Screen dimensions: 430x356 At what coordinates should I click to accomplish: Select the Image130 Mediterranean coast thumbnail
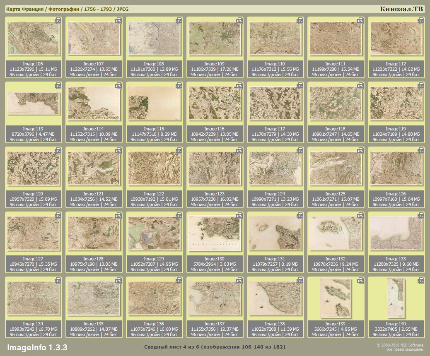(x=215, y=234)
